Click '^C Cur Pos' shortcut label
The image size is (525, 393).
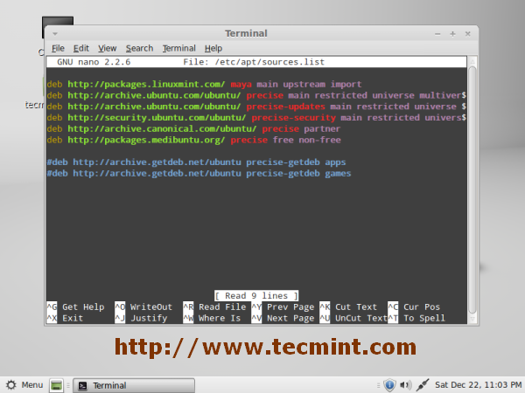tap(414, 307)
